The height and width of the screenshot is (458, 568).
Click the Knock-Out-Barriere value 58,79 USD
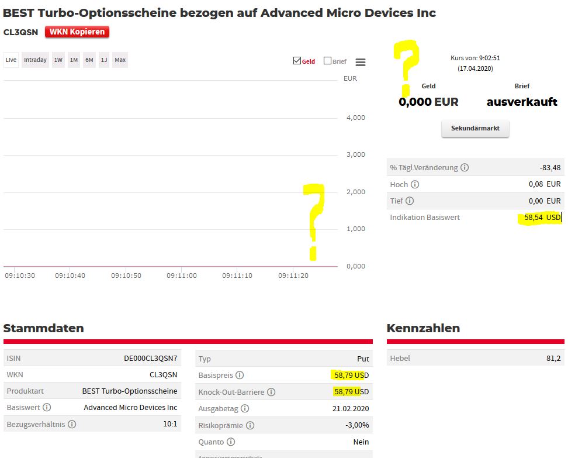(351, 392)
